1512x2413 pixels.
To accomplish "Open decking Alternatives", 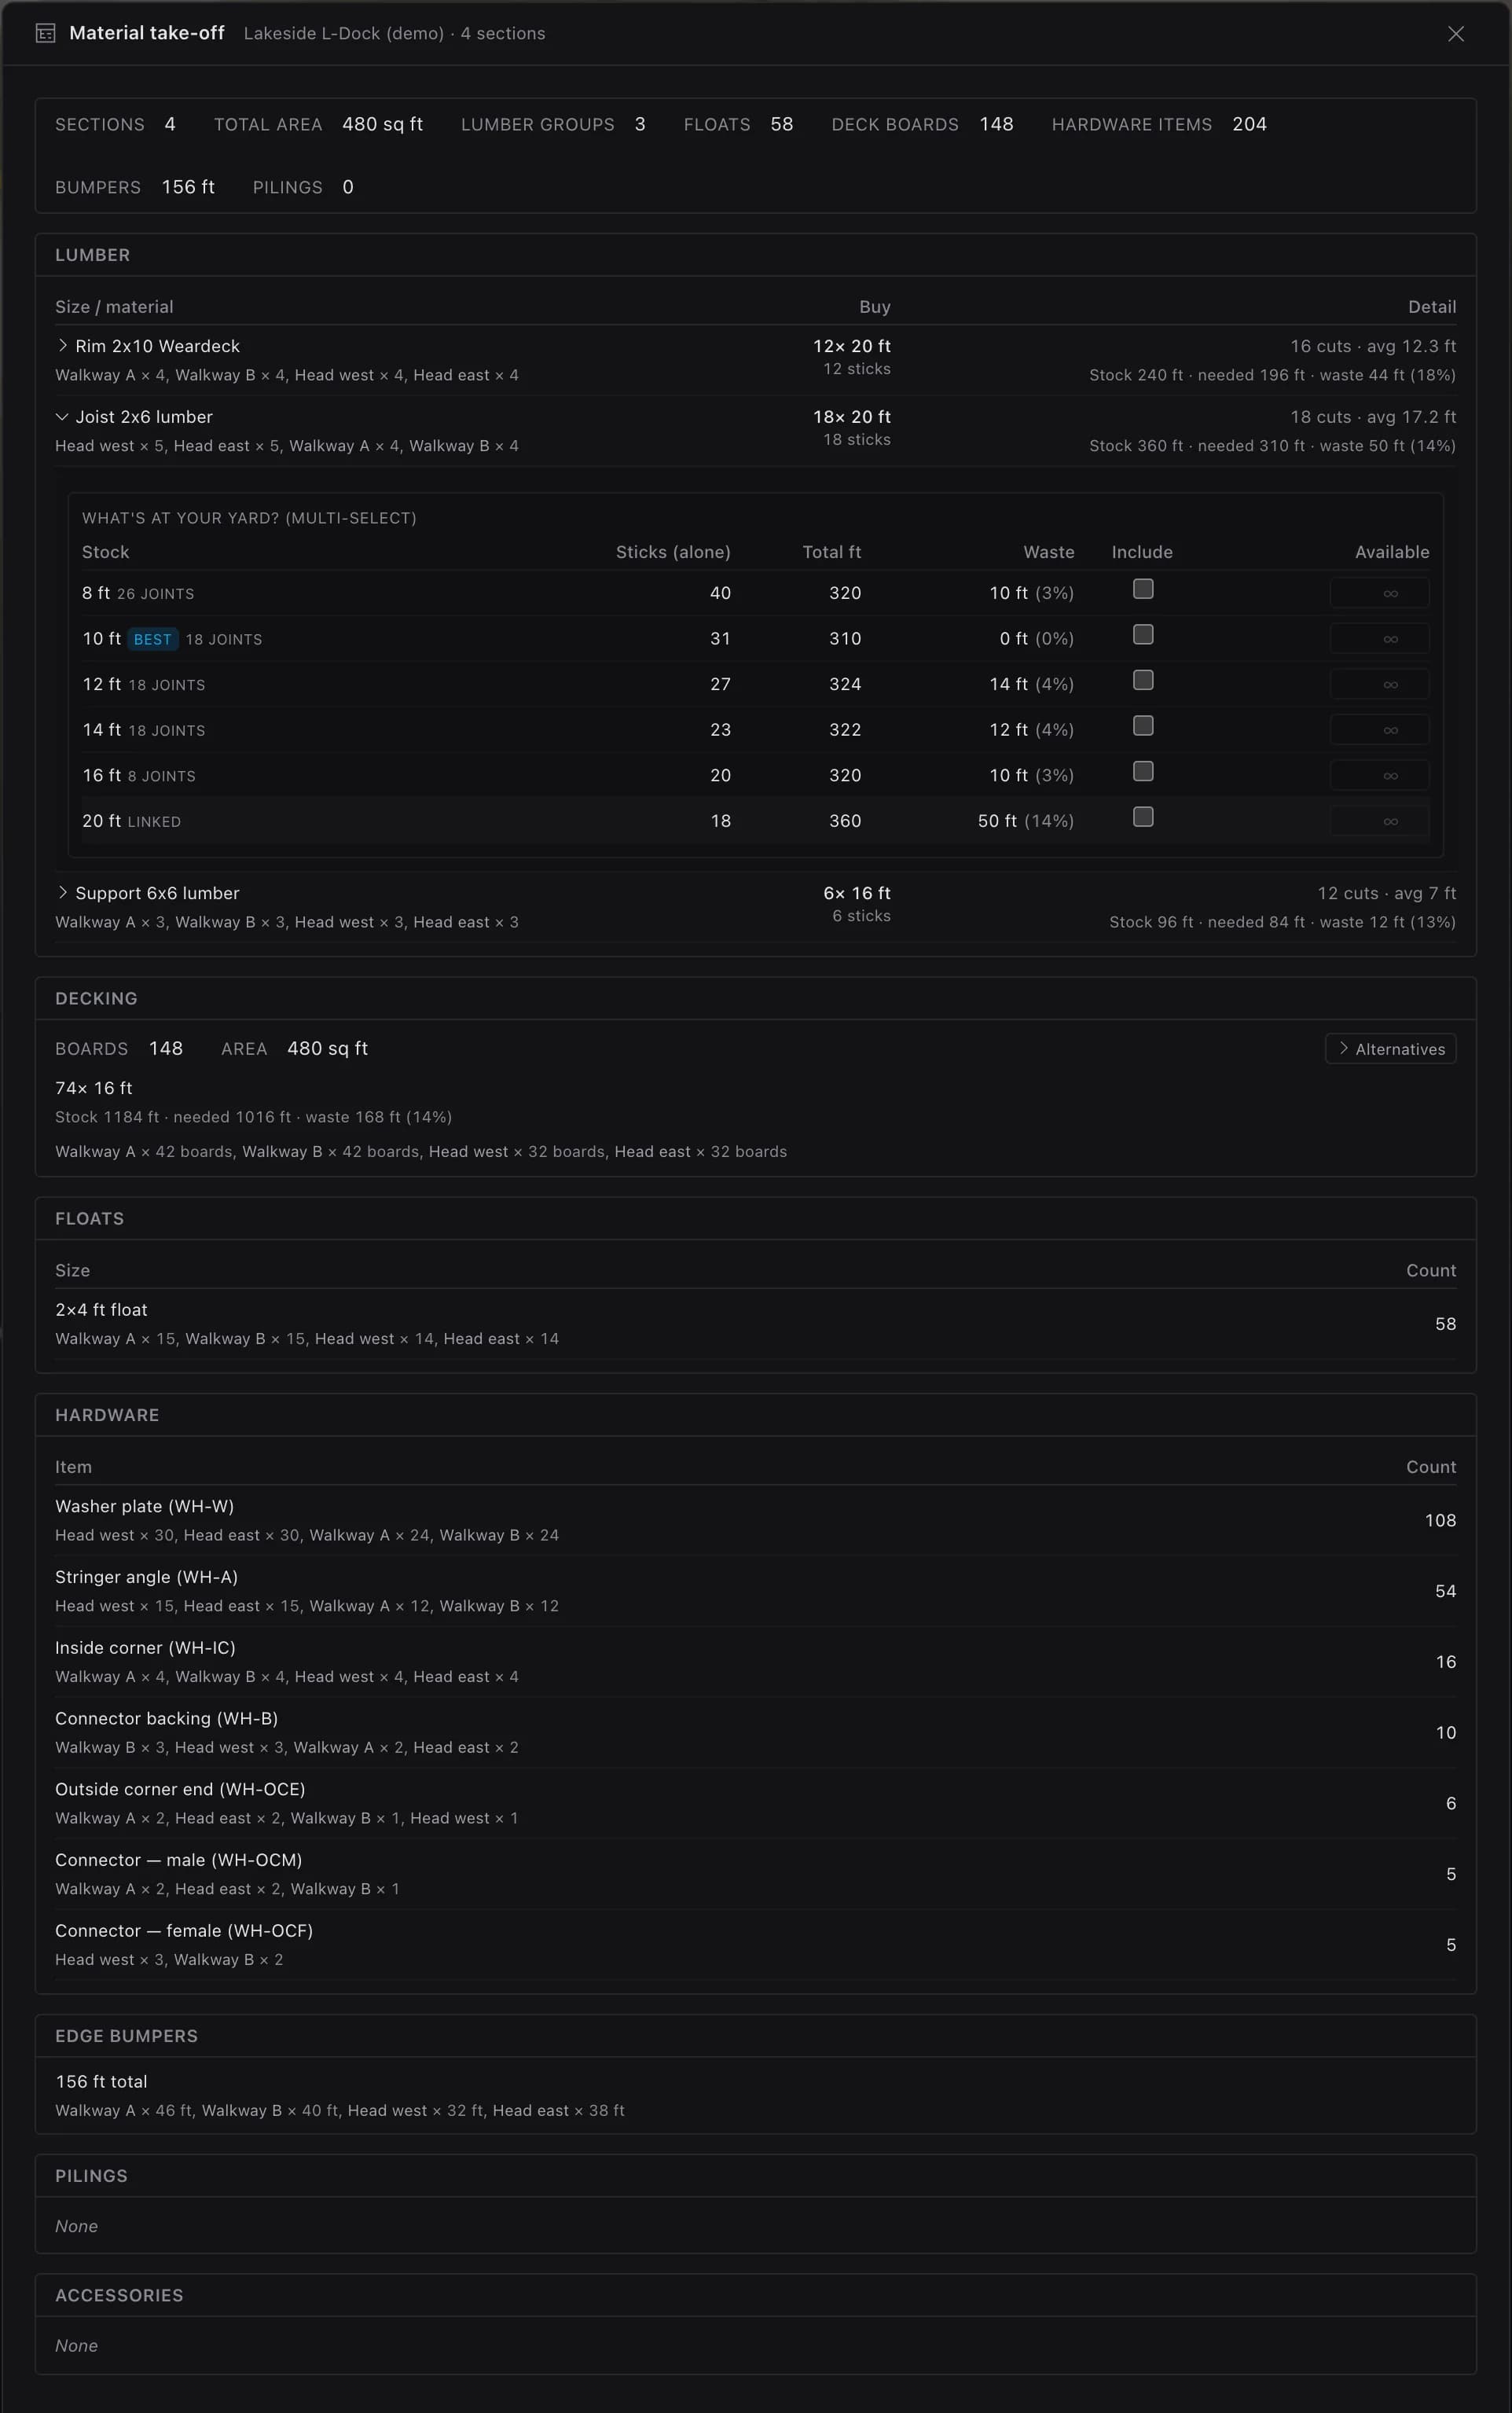I will (x=1390, y=1048).
